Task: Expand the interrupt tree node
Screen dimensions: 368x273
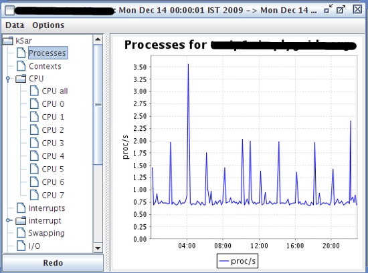Action: 9,220
